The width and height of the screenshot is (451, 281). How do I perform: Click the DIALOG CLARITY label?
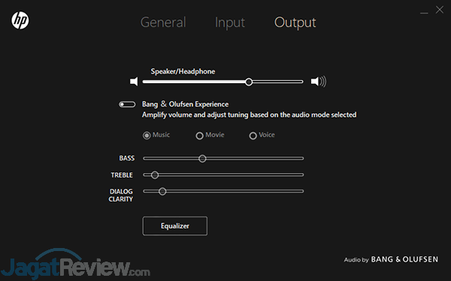[x=121, y=196]
